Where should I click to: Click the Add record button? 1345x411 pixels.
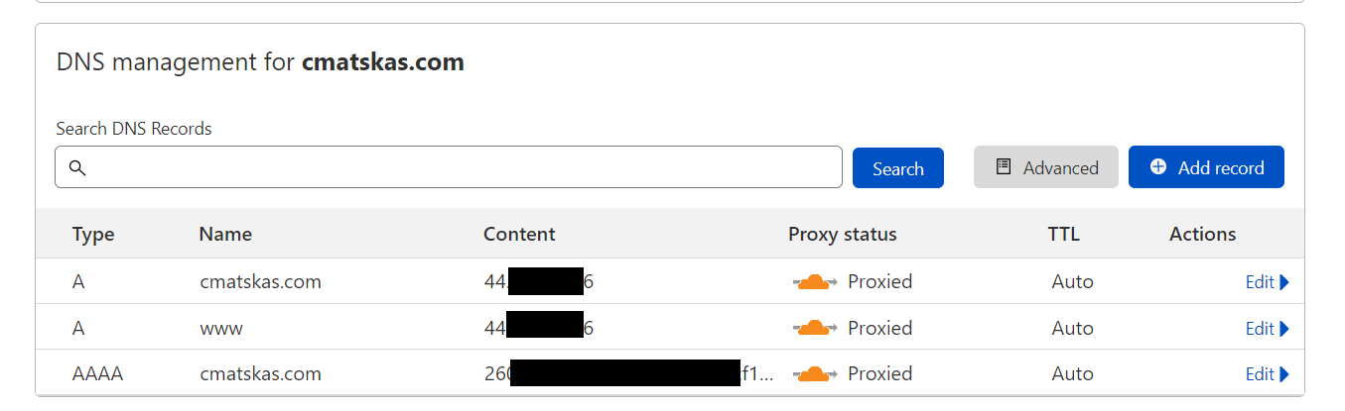[x=1206, y=167]
